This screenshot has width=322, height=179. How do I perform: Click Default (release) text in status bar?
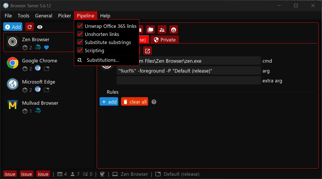pyautogui.click(x=181, y=174)
